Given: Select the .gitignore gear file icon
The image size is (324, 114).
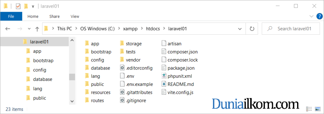Looking at the screenshot, I should pos(122,100).
